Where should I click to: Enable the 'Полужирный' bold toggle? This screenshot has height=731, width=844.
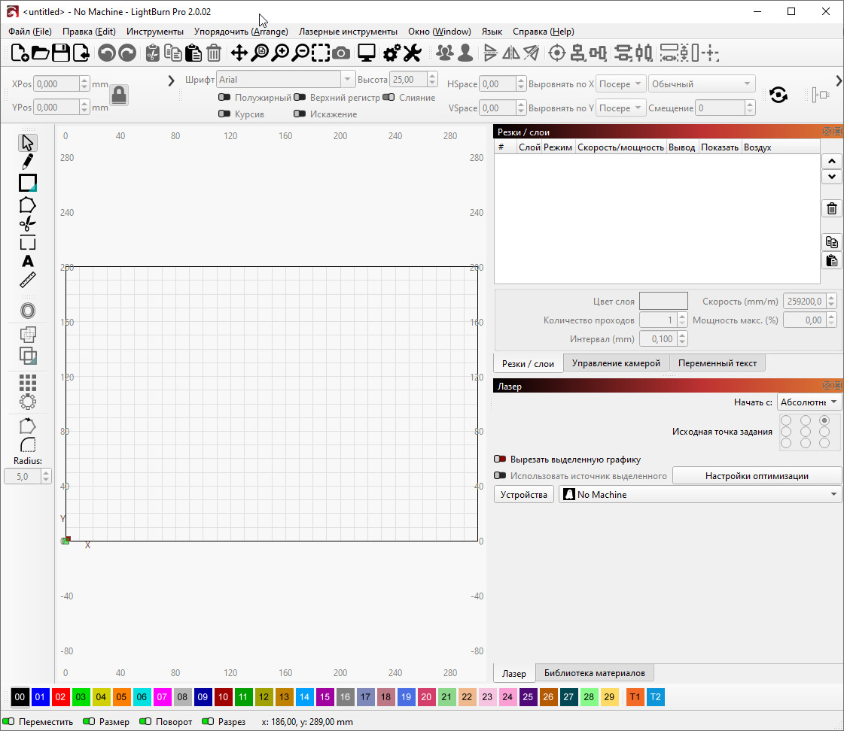coord(224,98)
